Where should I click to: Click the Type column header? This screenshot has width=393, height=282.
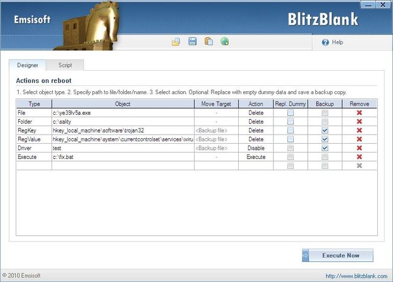[34, 104]
